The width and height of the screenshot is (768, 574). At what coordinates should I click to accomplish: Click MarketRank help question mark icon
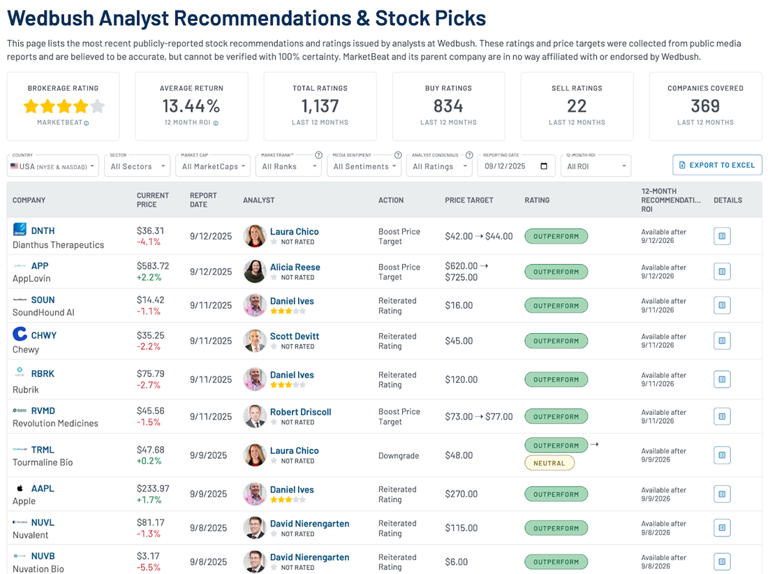pos(318,155)
